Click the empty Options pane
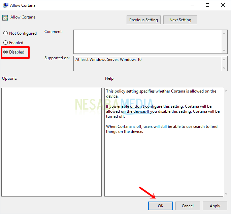The height and width of the screenshot is (214, 231). 52,142
